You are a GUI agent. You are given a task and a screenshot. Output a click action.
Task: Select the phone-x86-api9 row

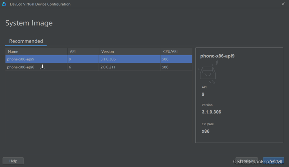[99, 59]
